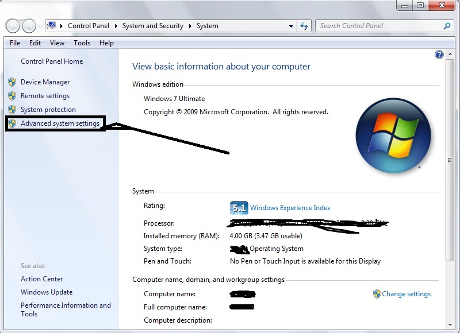Open the recent pages dropdown arrow
This screenshot has width=460, height=333.
pyautogui.click(x=40, y=26)
